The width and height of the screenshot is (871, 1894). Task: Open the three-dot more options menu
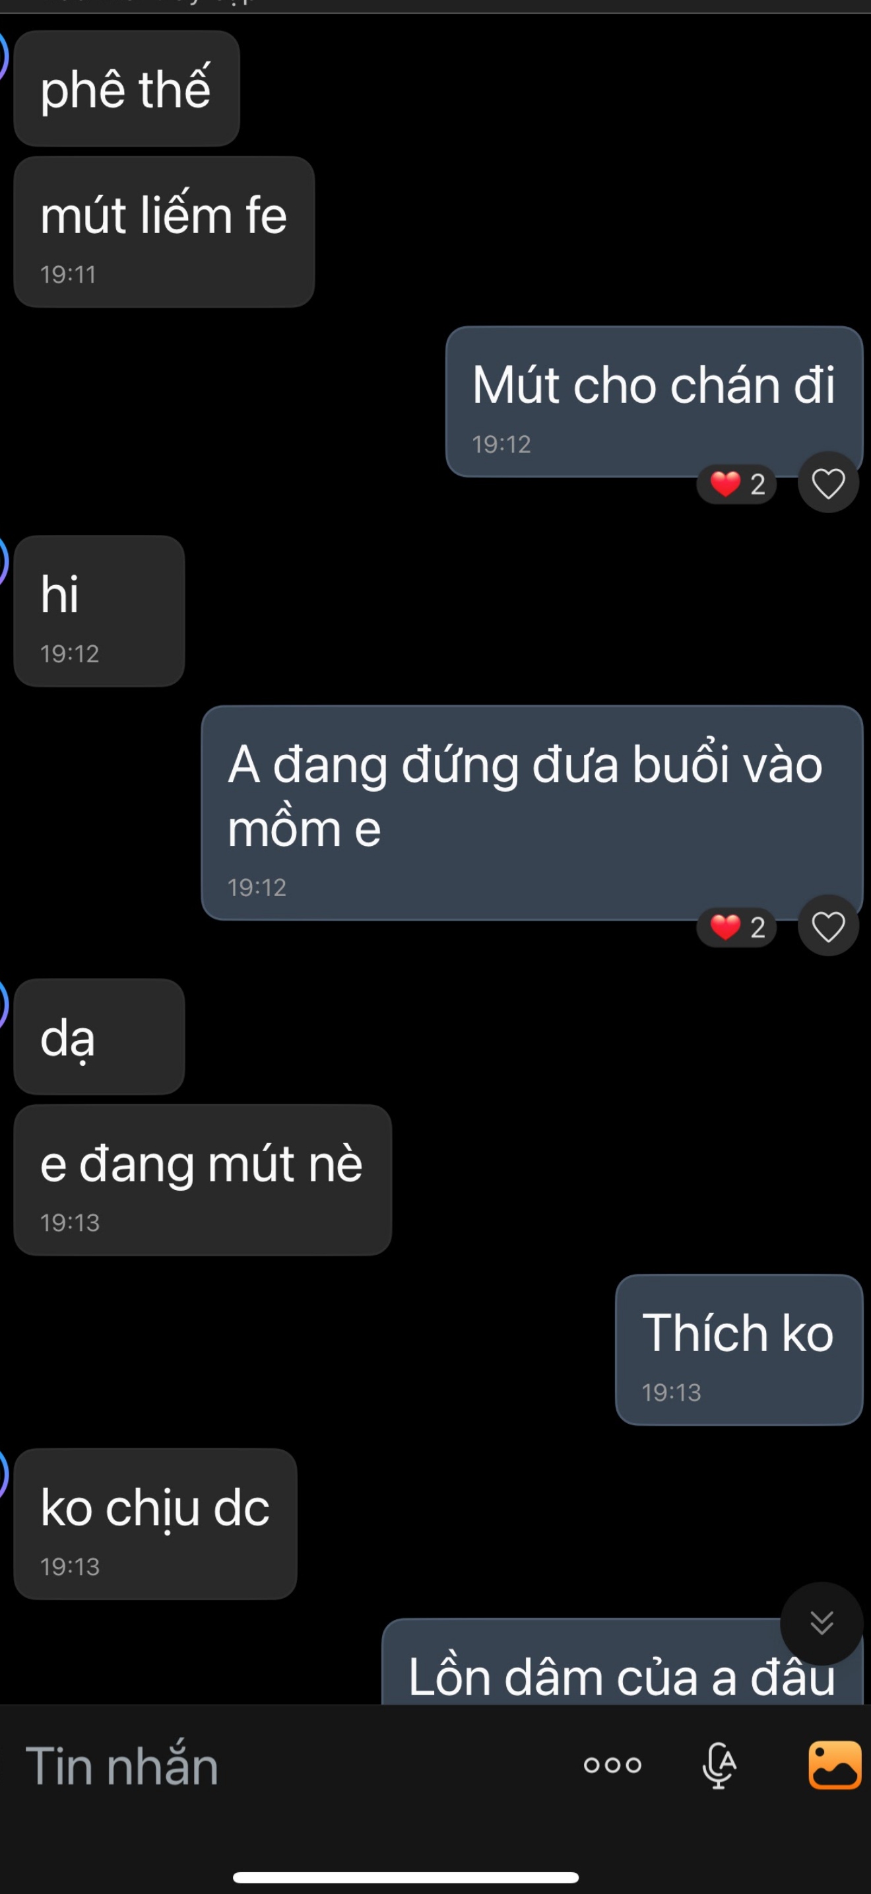coord(612,1765)
